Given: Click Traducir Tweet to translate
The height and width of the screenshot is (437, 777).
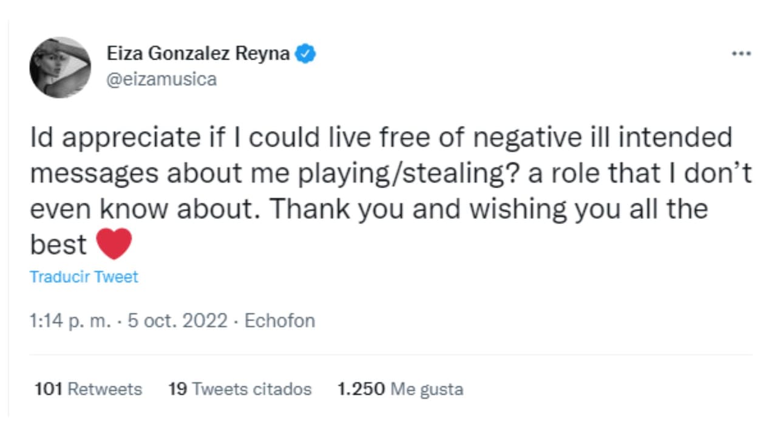Looking at the screenshot, I should (x=84, y=277).
